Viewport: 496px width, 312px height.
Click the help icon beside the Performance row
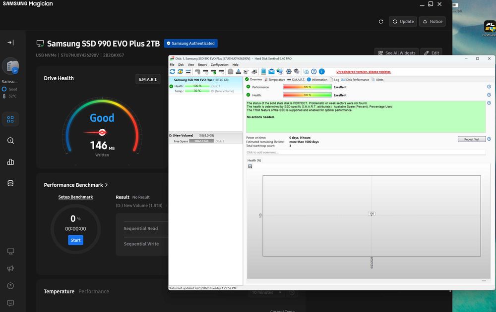coord(489,87)
